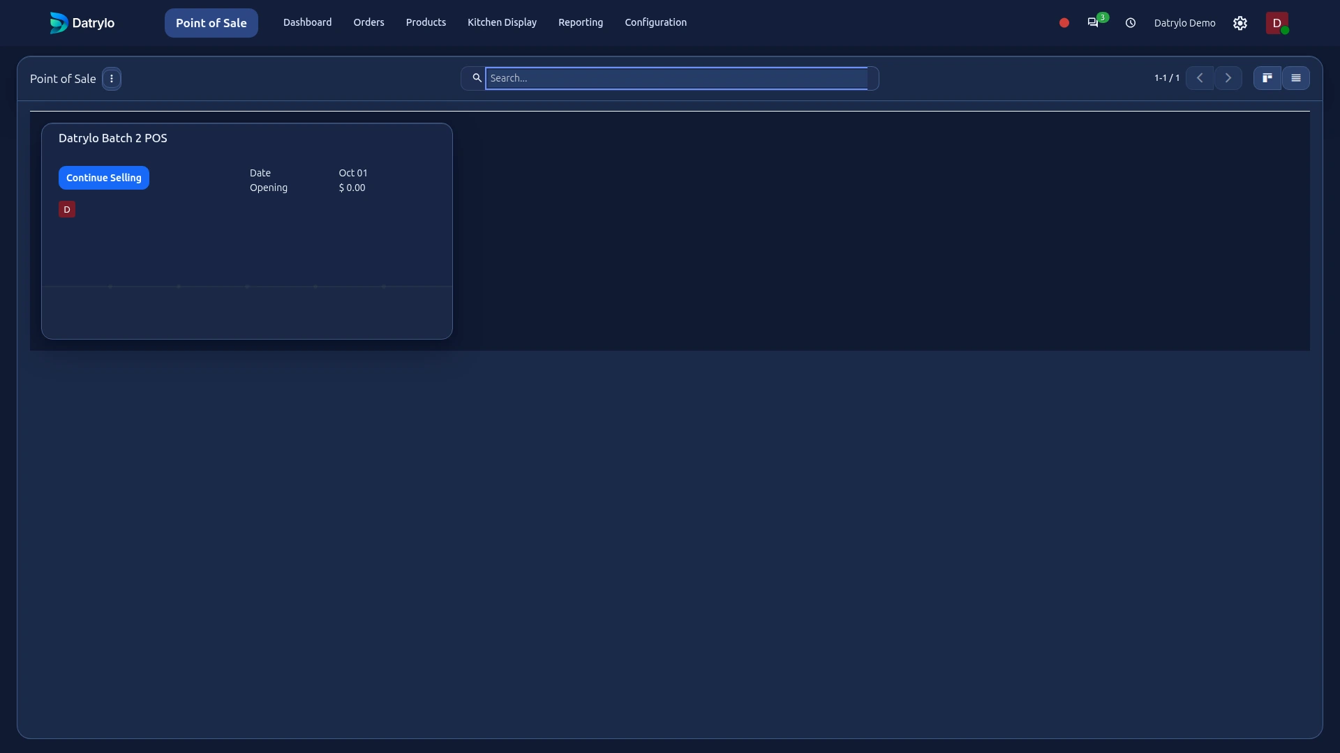Focus the Search input field
Viewport: 1340px width, 753px height.
tap(677, 78)
